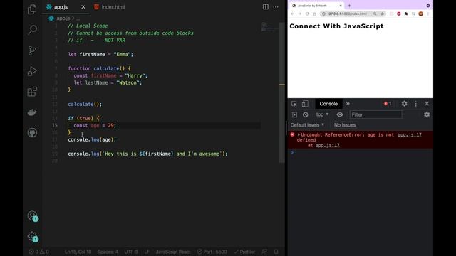Open the Accounts menu icon
Viewport: 456px width, 256px height.
(33, 216)
